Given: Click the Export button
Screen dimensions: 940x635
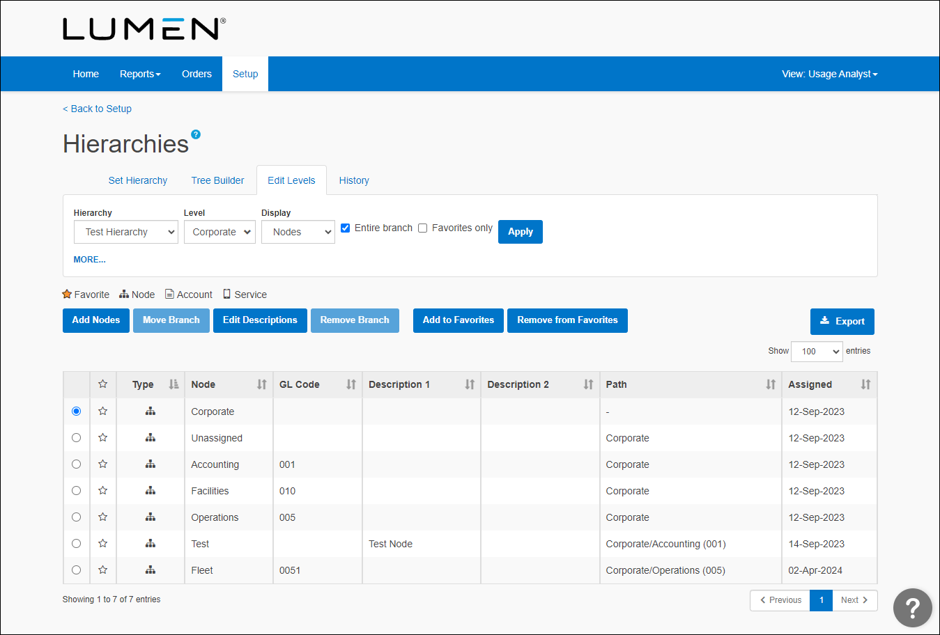Looking at the screenshot, I should tap(842, 321).
